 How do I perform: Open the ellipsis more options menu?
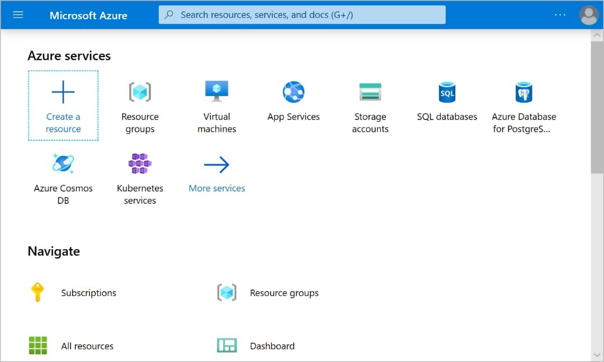pyautogui.click(x=560, y=15)
